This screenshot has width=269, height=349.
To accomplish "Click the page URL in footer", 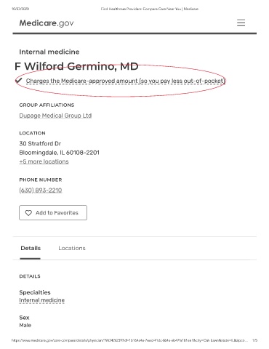I will (129, 340).
